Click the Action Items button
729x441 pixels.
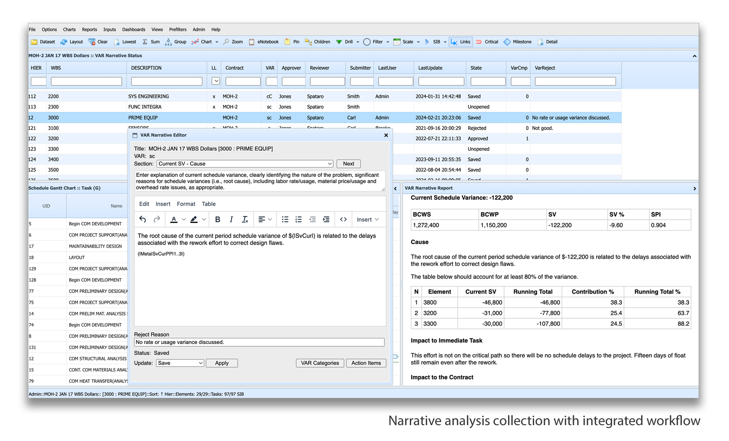coord(366,363)
